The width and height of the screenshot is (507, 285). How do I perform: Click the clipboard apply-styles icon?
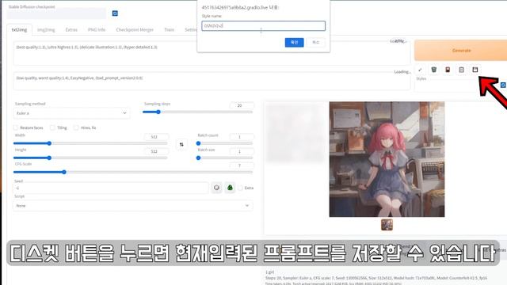(461, 70)
